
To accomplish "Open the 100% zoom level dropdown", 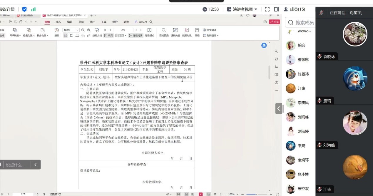I will pyautogui.click(x=71, y=30).
